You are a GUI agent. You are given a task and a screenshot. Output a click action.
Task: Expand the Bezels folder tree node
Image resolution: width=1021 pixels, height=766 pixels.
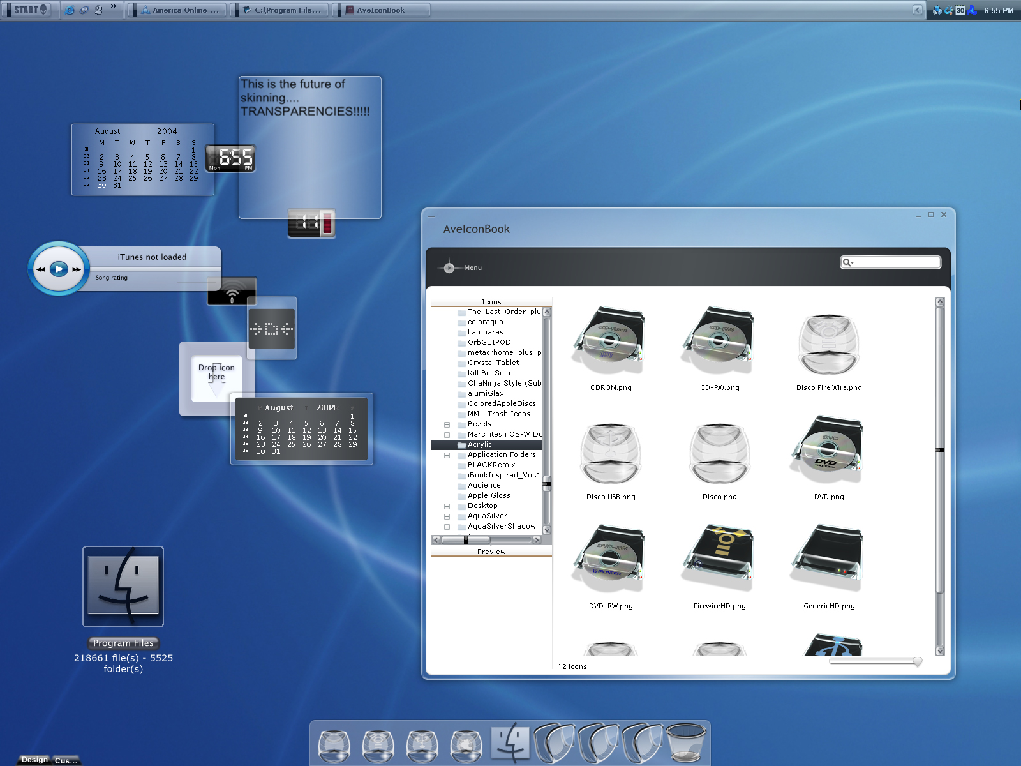tap(447, 424)
